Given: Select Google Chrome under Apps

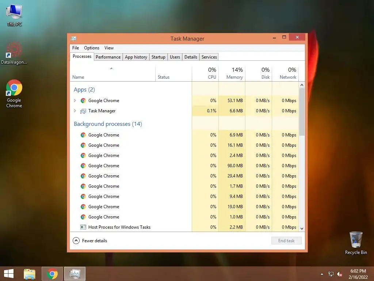Looking at the screenshot, I should (x=184, y=101).
